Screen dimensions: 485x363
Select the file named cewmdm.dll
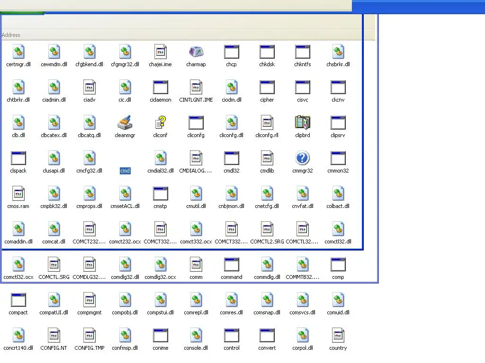[54, 64]
